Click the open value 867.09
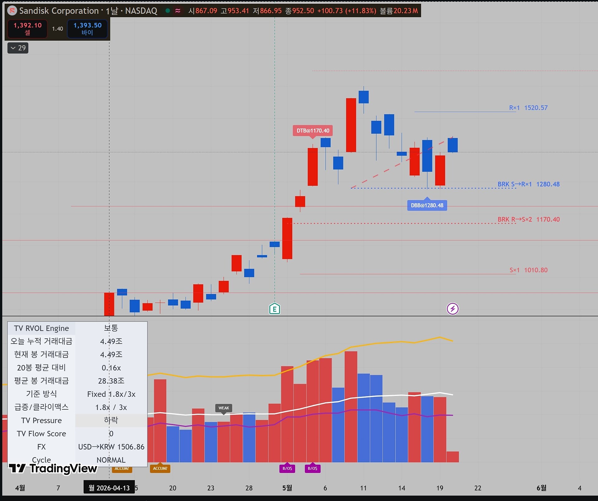The width and height of the screenshot is (598, 501). [206, 11]
